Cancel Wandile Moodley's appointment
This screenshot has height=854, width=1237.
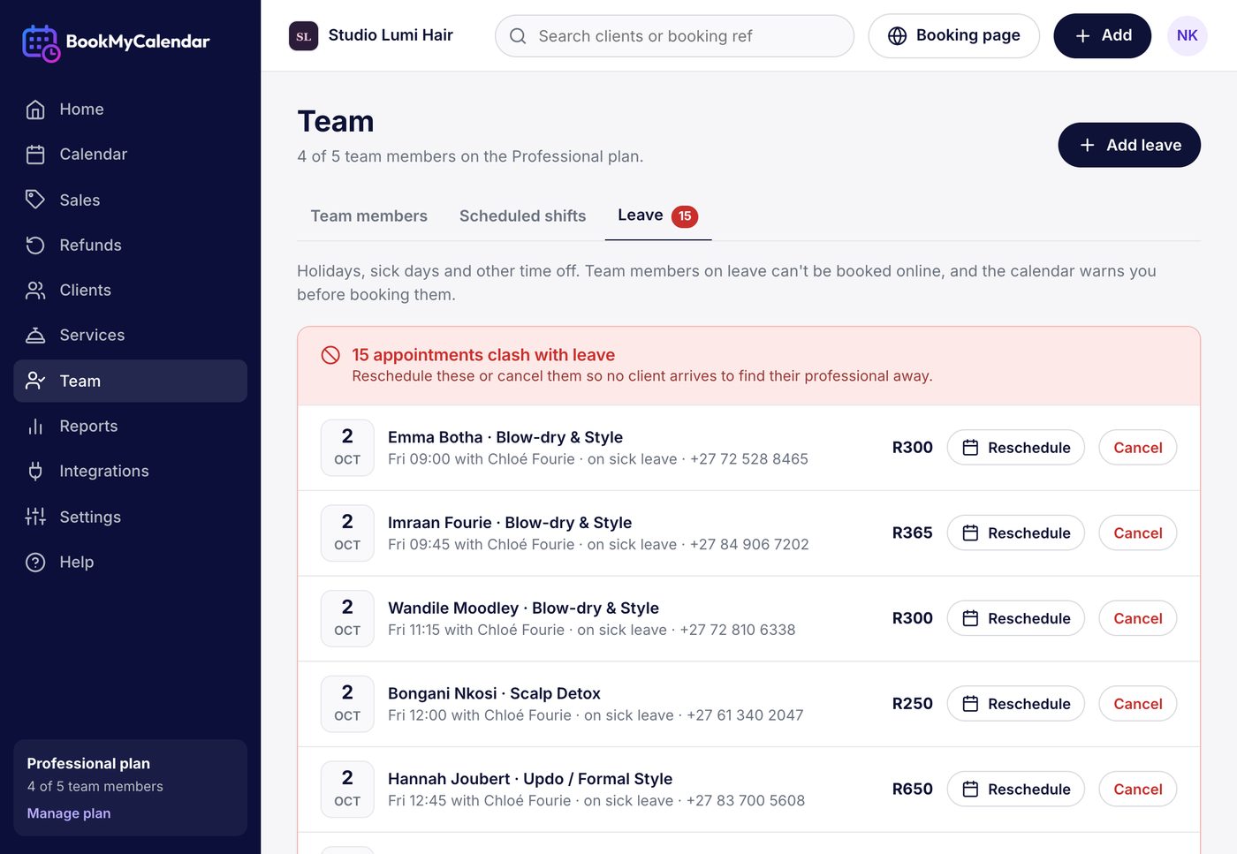tap(1138, 618)
